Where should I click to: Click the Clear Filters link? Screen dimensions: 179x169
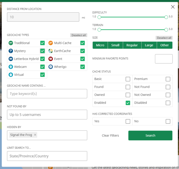[110, 136]
